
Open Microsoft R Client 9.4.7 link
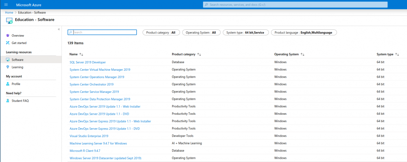pos(85,151)
